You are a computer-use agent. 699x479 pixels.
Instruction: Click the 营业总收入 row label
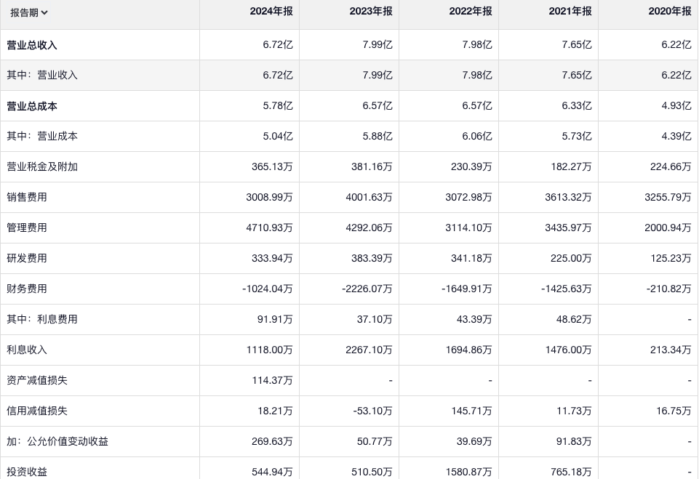[x=32, y=45]
